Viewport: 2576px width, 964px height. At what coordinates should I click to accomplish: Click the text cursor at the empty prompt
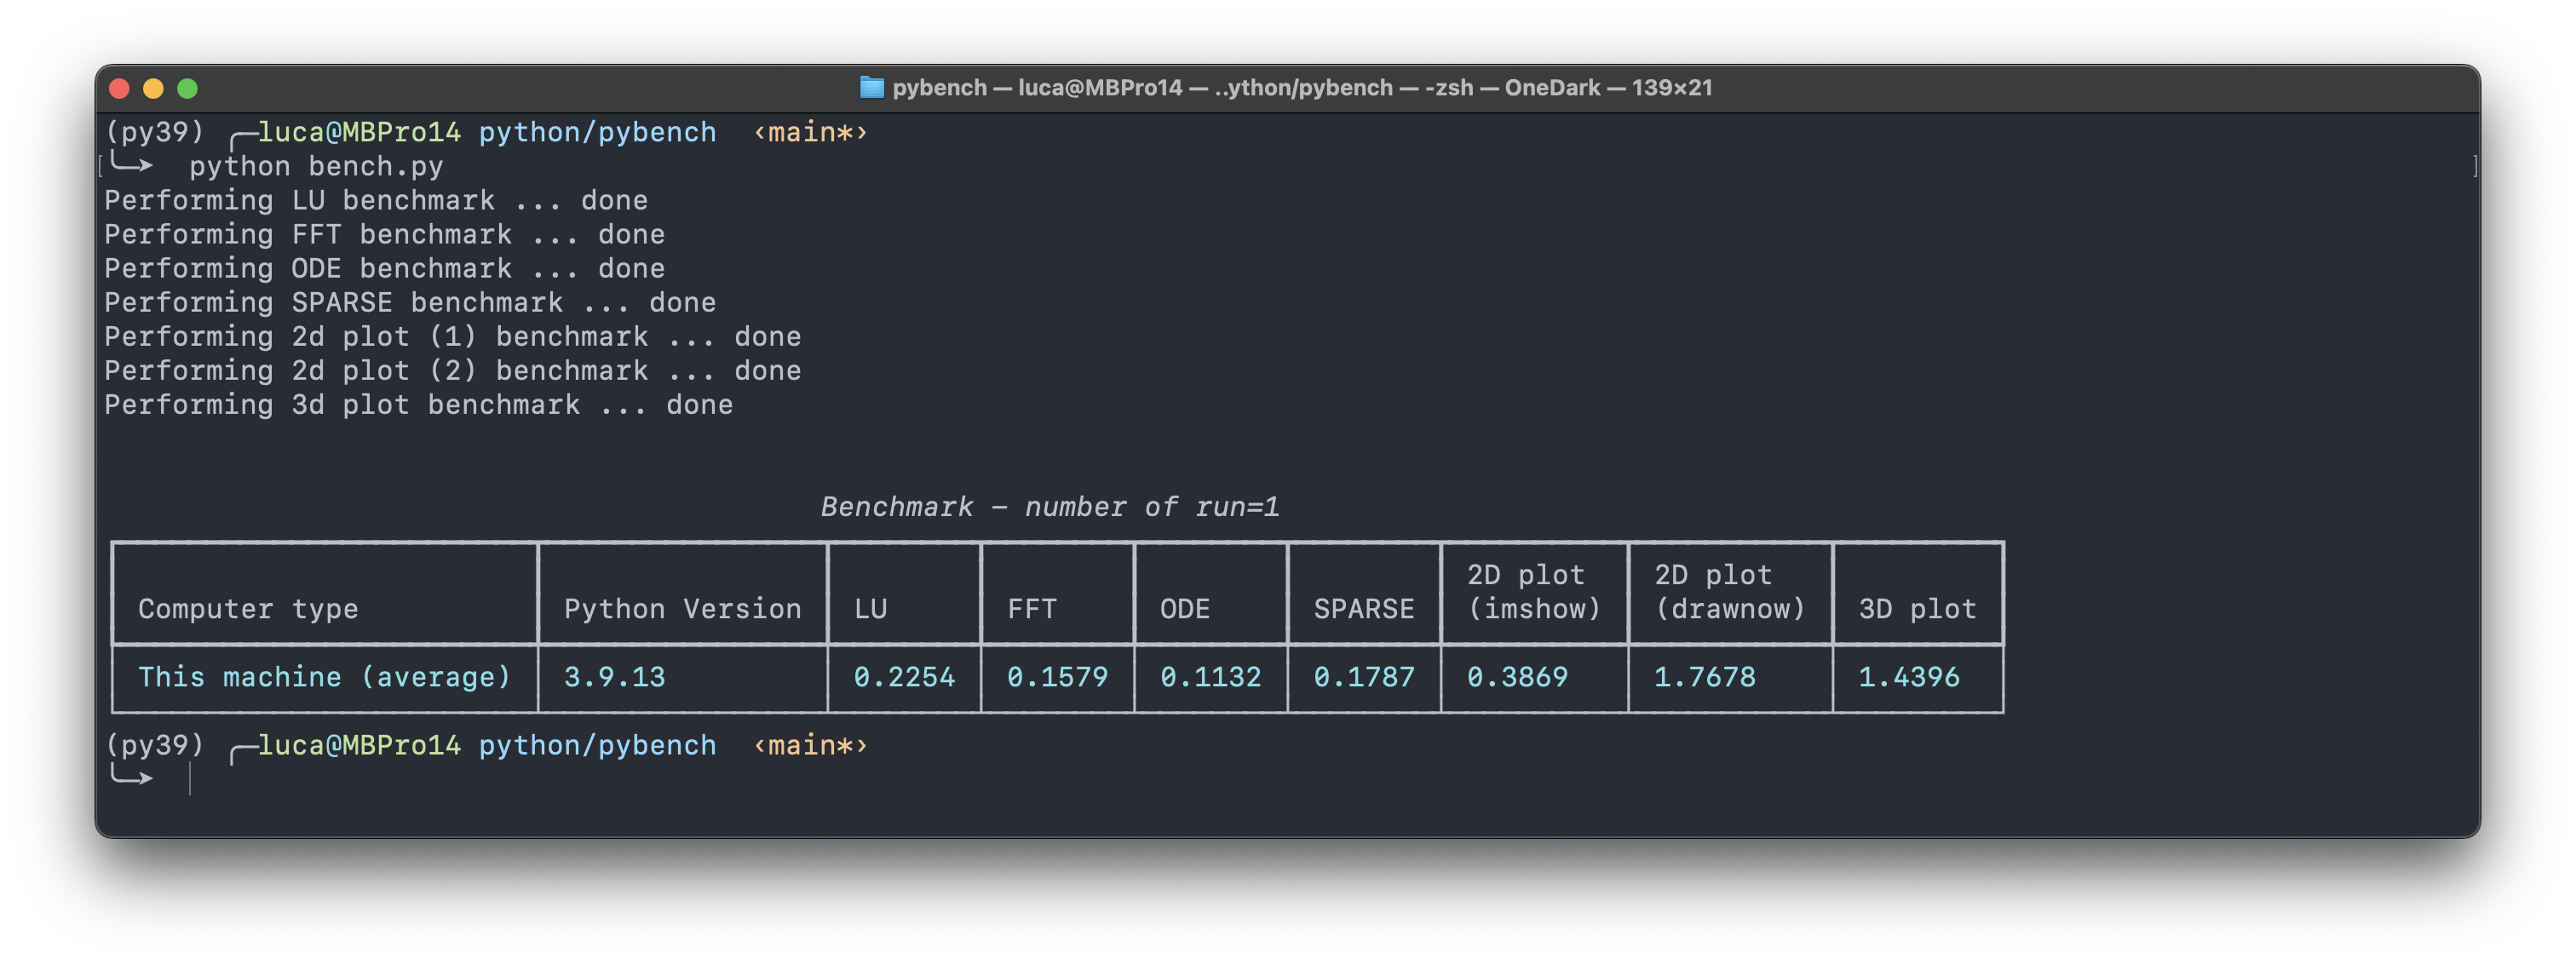[x=190, y=778]
